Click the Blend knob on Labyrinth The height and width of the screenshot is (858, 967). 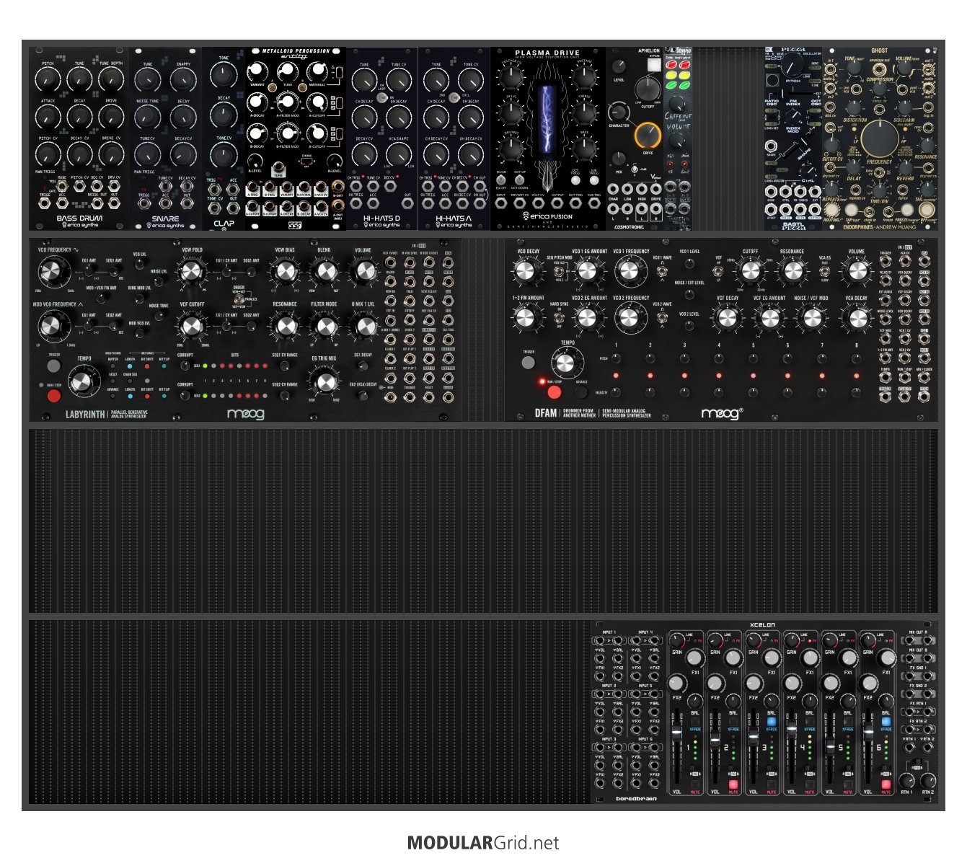pos(324,271)
